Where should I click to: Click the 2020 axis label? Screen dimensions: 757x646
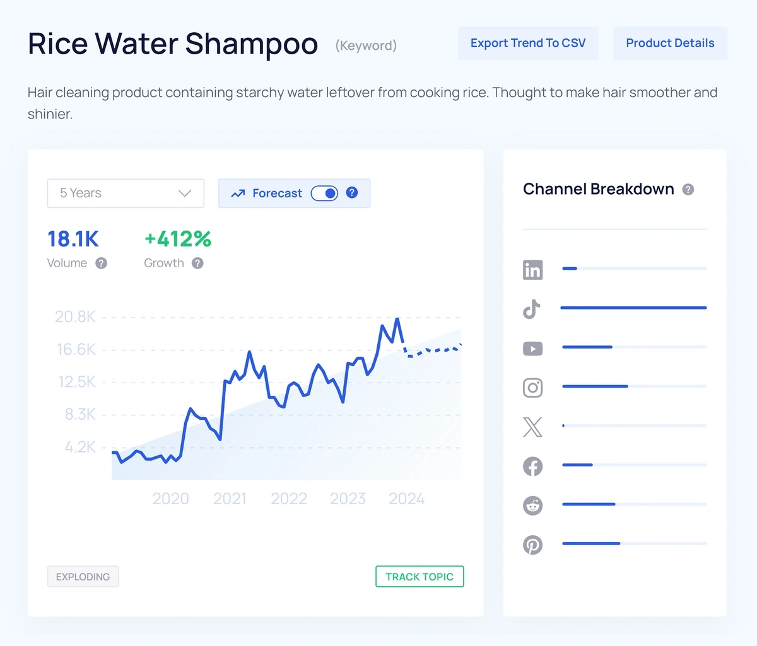point(170,499)
